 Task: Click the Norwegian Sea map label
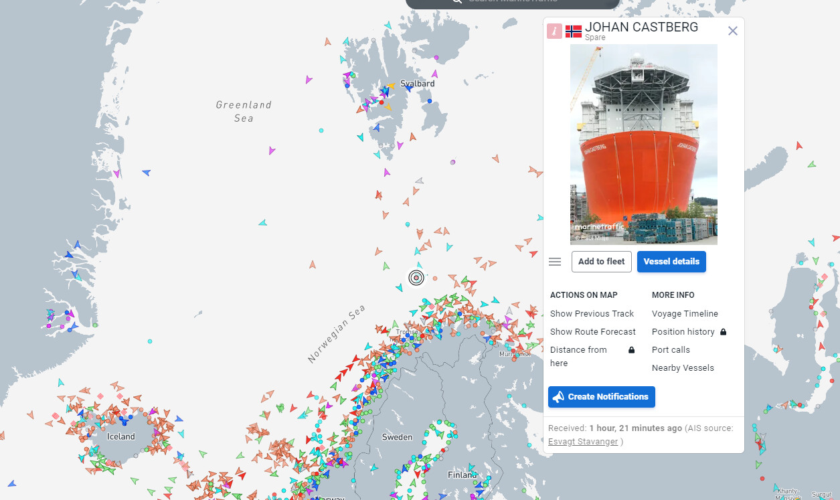[337, 334]
